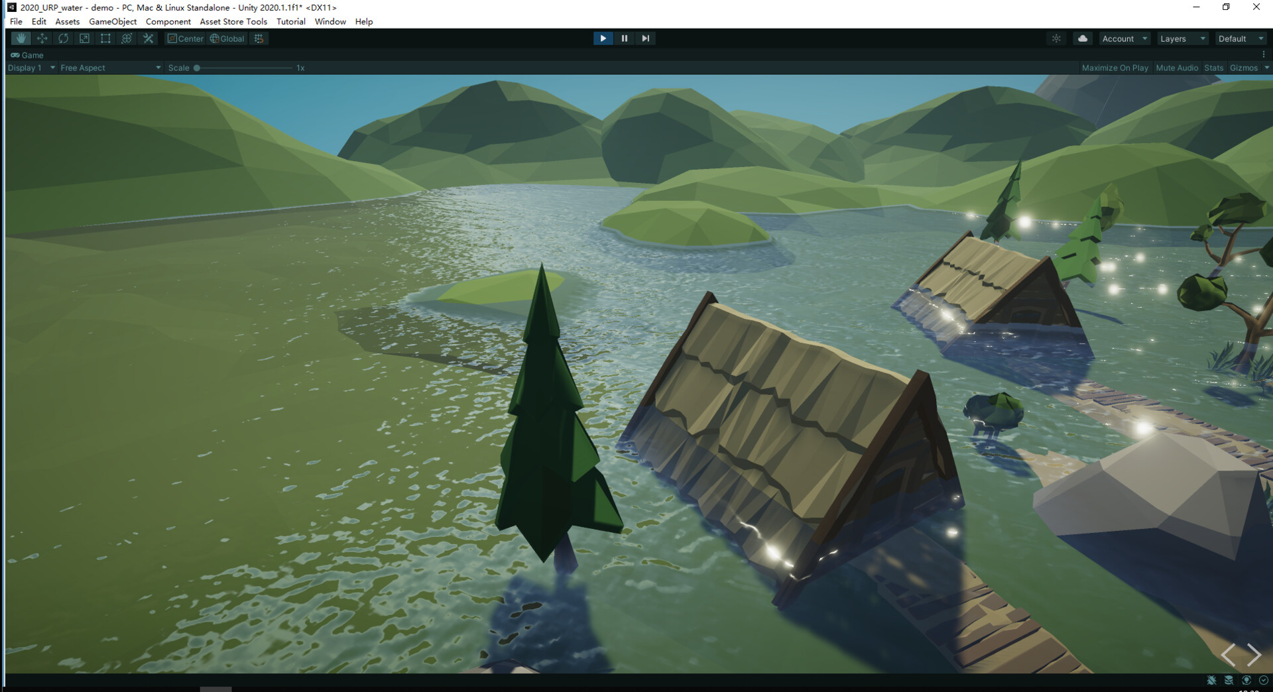Select the Scale tool
1273x692 pixels.
coord(84,38)
